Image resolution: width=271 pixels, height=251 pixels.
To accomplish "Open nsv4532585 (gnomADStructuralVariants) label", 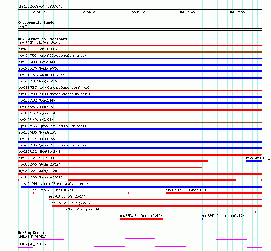I will 52,145.
